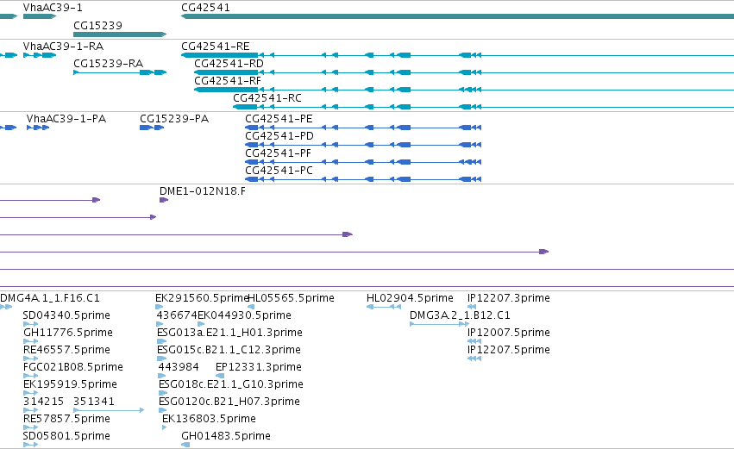Viewport: 734px width, 449px height.
Task: Select EST GH01483.5prime
Action: click(226, 437)
